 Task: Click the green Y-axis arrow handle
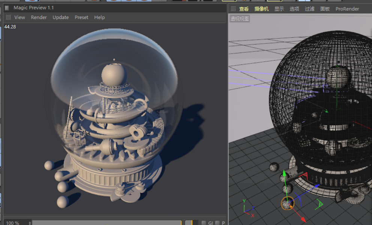[x=284, y=173]
